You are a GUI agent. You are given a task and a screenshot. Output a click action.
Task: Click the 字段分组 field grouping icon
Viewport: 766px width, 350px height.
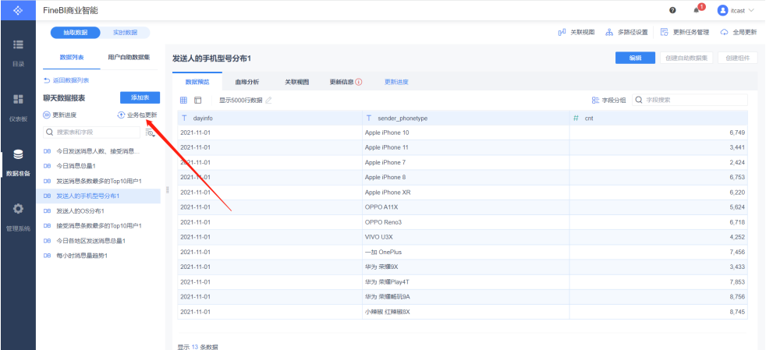point(595,100)
